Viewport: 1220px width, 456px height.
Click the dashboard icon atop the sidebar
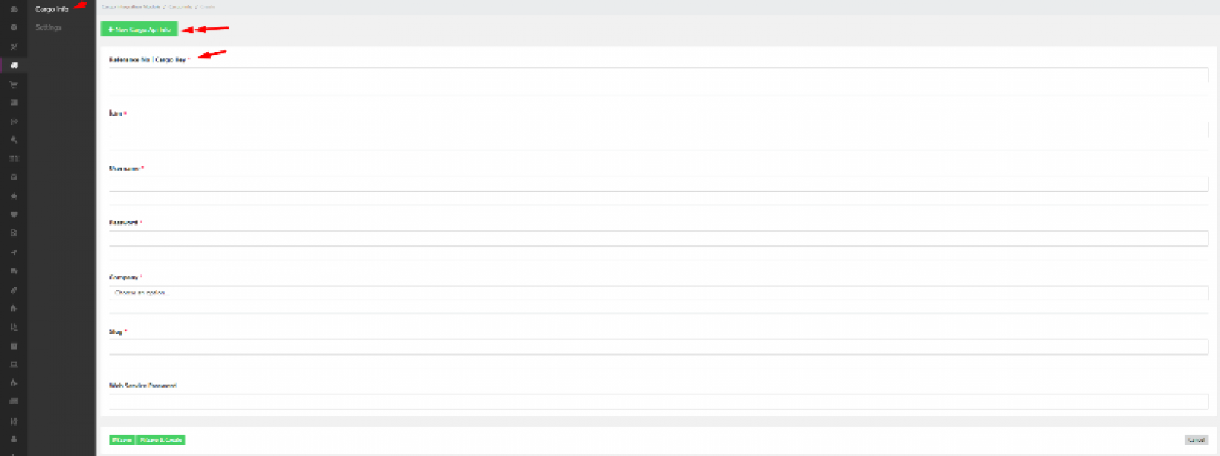point(14,9)
